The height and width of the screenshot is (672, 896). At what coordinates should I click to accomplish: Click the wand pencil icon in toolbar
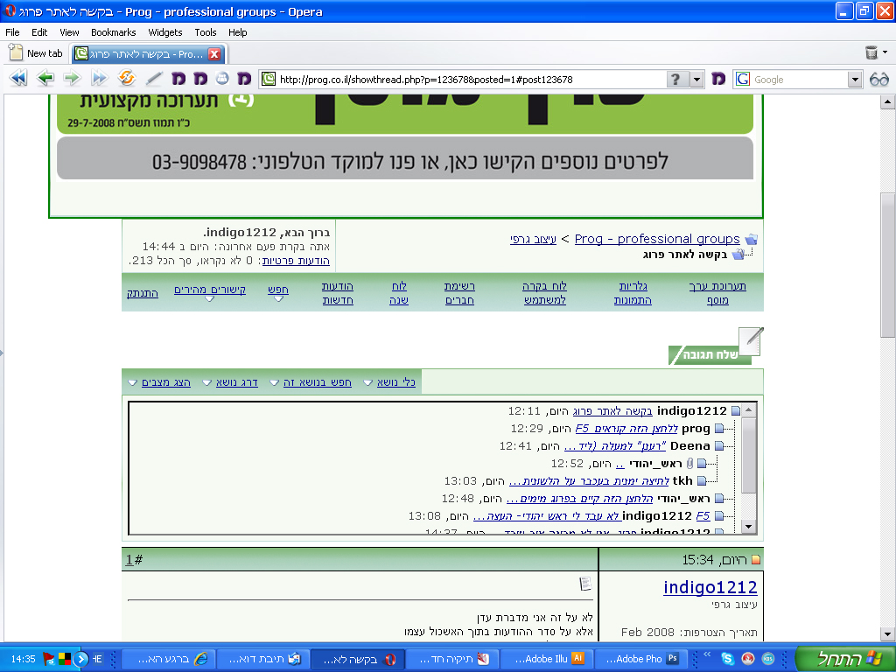[153, 78]
